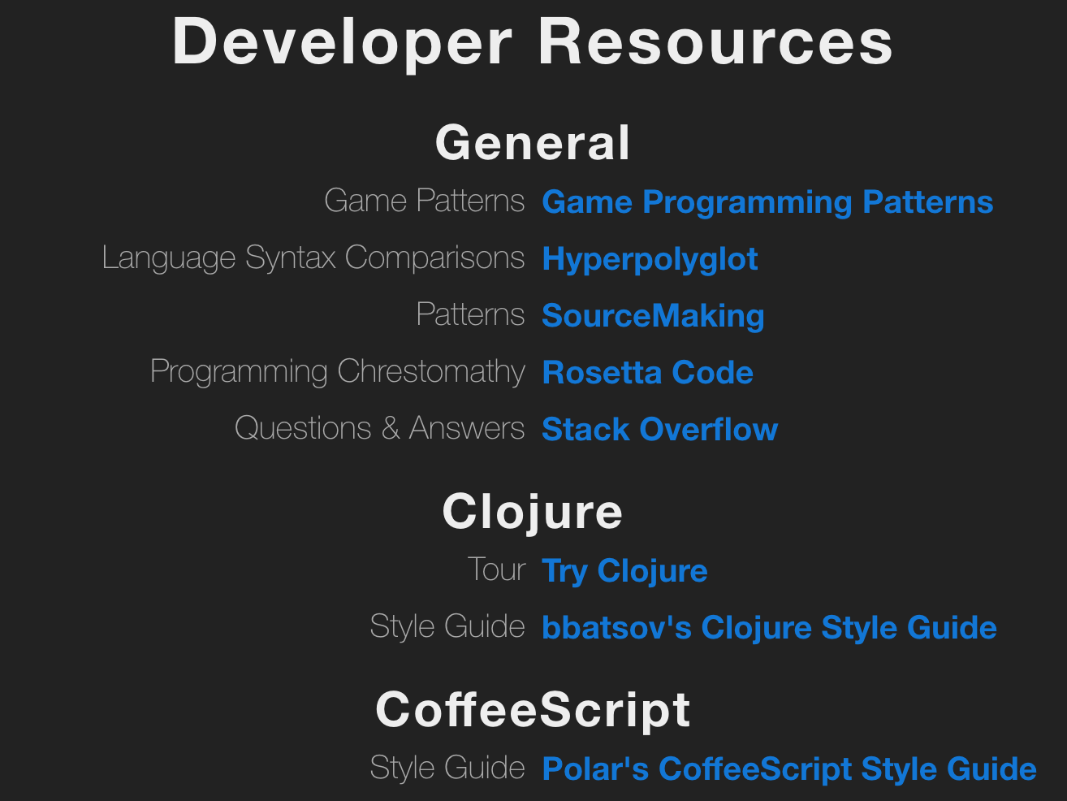
Task: Go to Stack Overflow
Action: click(659, 429)
